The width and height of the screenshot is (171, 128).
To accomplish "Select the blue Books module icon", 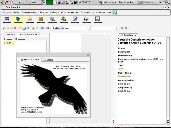I will point(18,19).
